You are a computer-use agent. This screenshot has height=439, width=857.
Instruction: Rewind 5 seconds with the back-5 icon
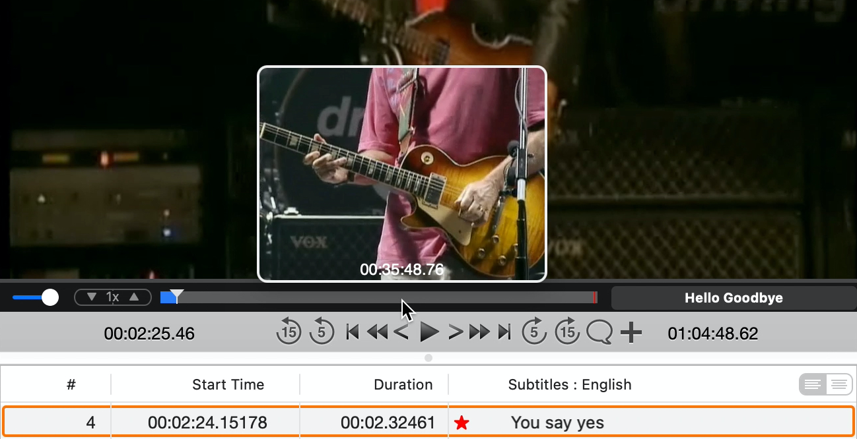pyautogui.click(x=322, y=332)
